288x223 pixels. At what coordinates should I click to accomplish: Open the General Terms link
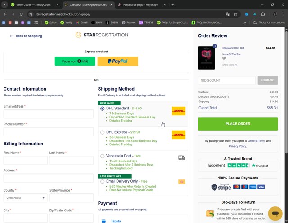pyautogui.click(x=256, y=141)
